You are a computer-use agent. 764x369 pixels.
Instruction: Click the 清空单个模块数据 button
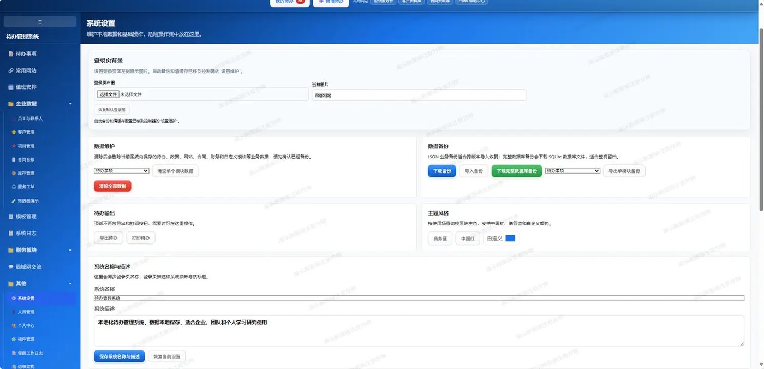pos(176,171)
